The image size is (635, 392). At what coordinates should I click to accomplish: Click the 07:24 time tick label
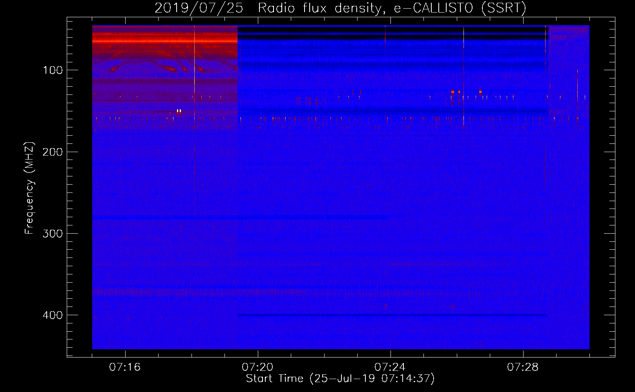(390, 367)
